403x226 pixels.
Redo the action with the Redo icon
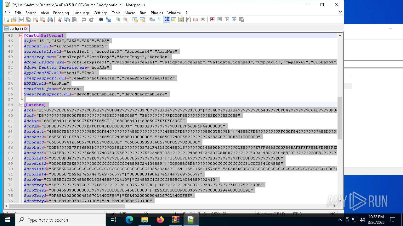coord(91,19)
